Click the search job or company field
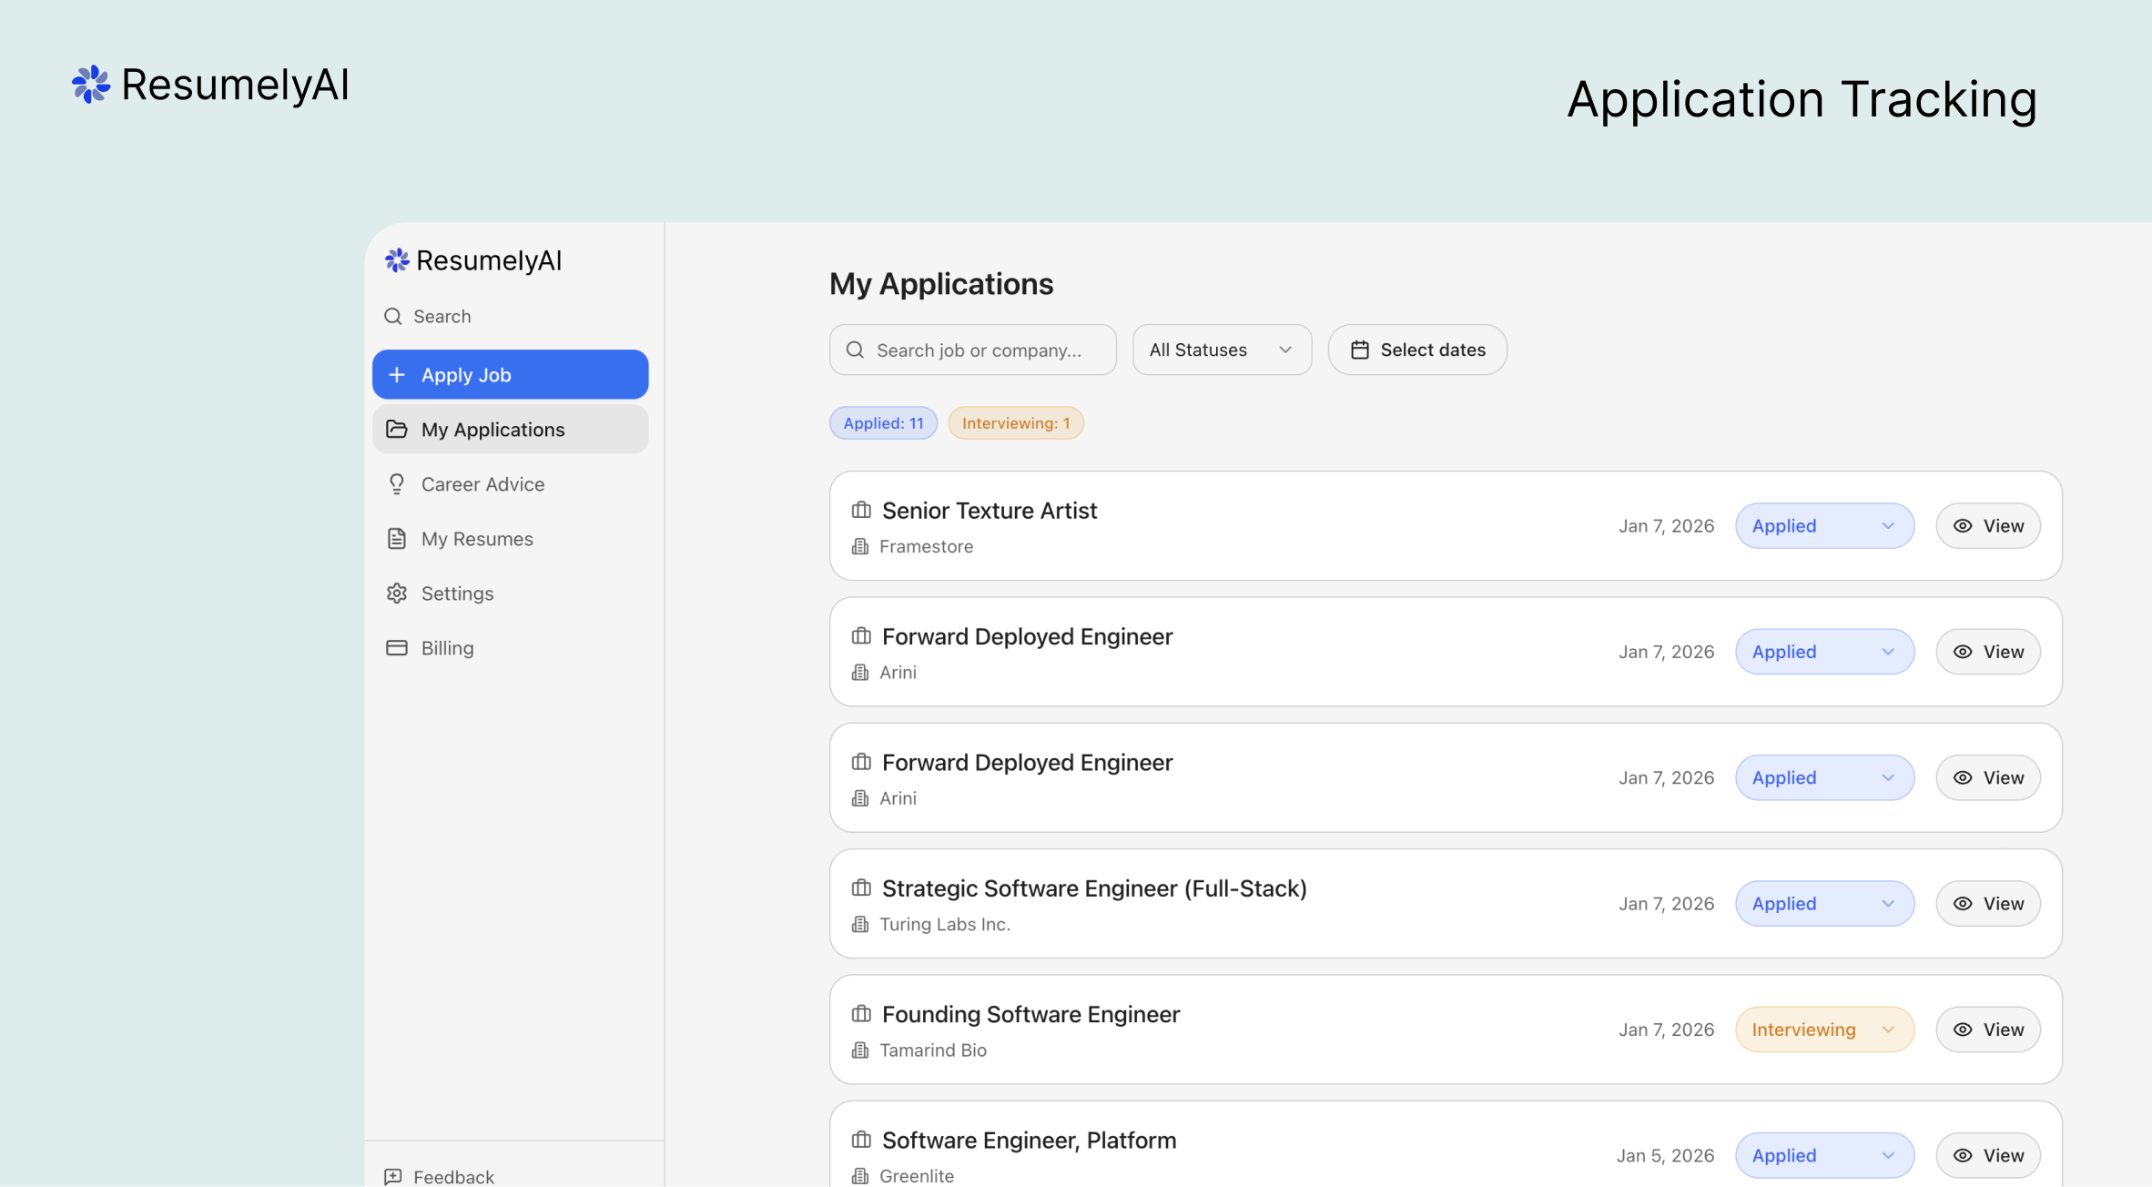 coord(972,349)
